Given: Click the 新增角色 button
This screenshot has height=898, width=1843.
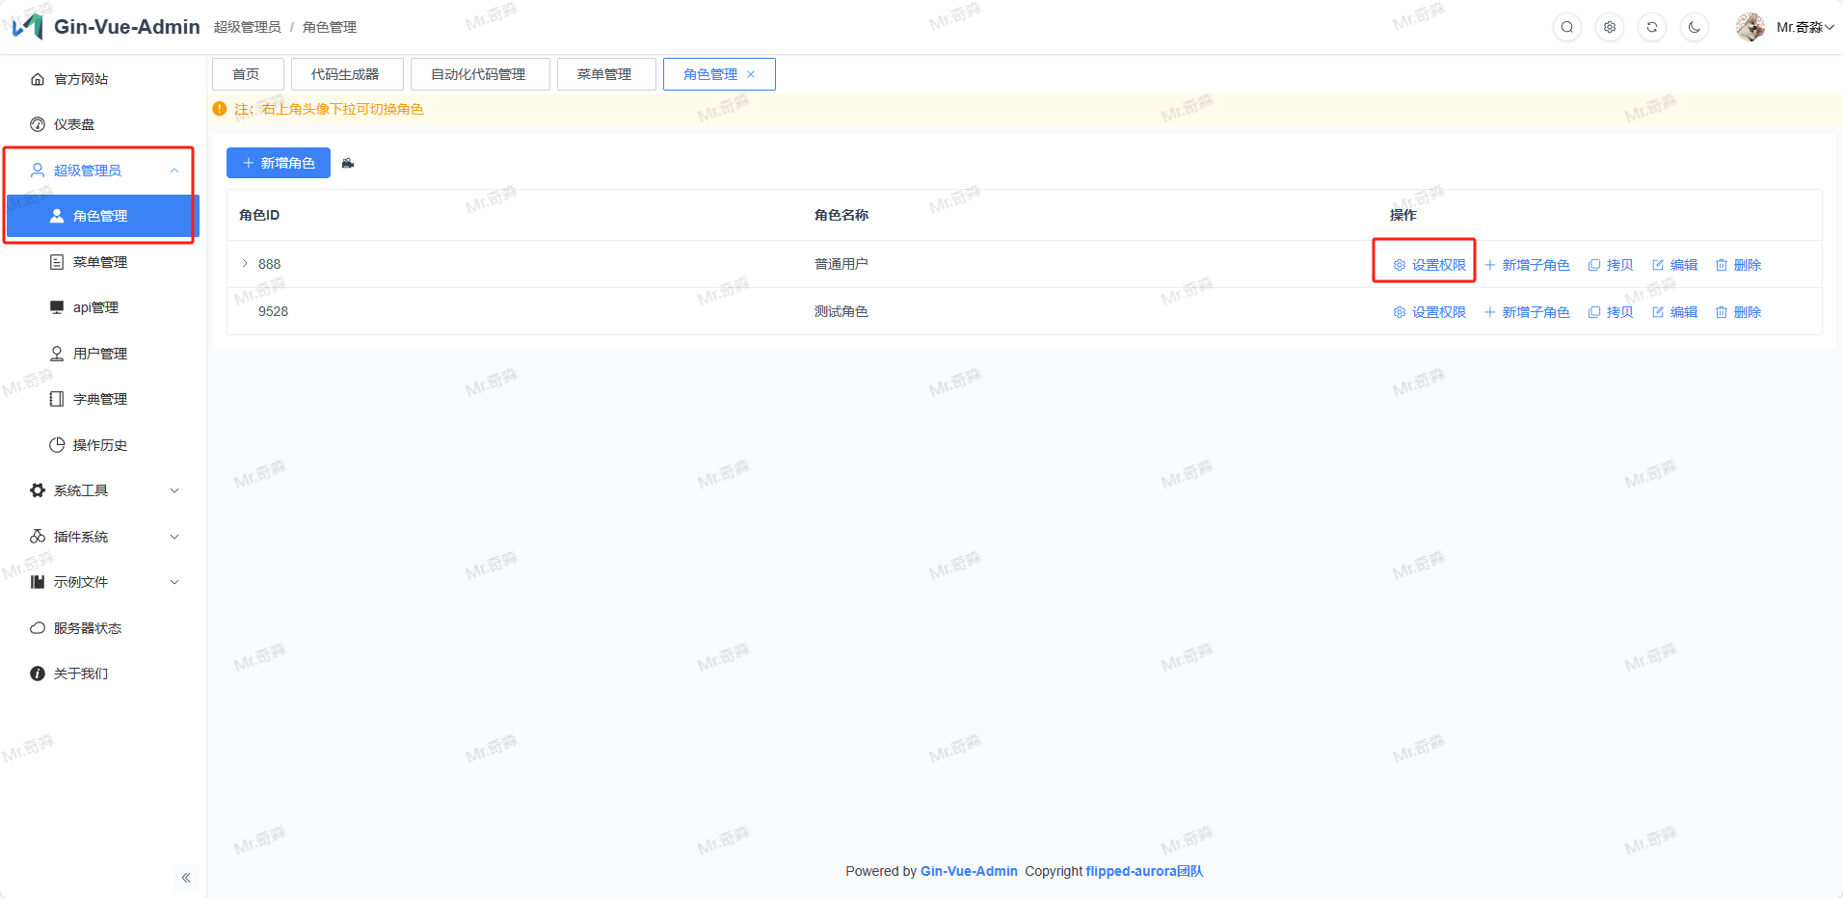Looking at the screenshot, I should [x=279, y=164].
